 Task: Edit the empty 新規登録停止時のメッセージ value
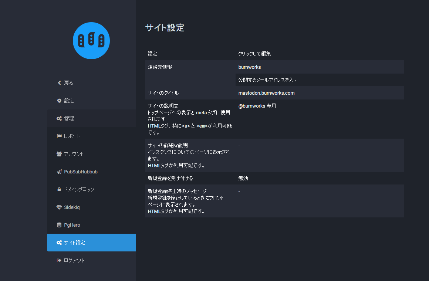(x=239, y=192)
